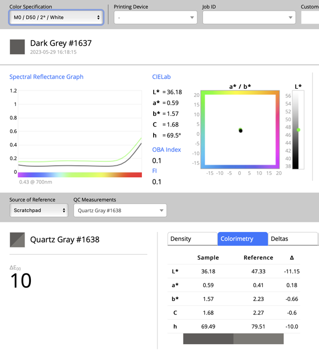319x350 pixels.
Task: Open the Color Specification dropdown
Action: pyautogui.click(x=56, y=18)
